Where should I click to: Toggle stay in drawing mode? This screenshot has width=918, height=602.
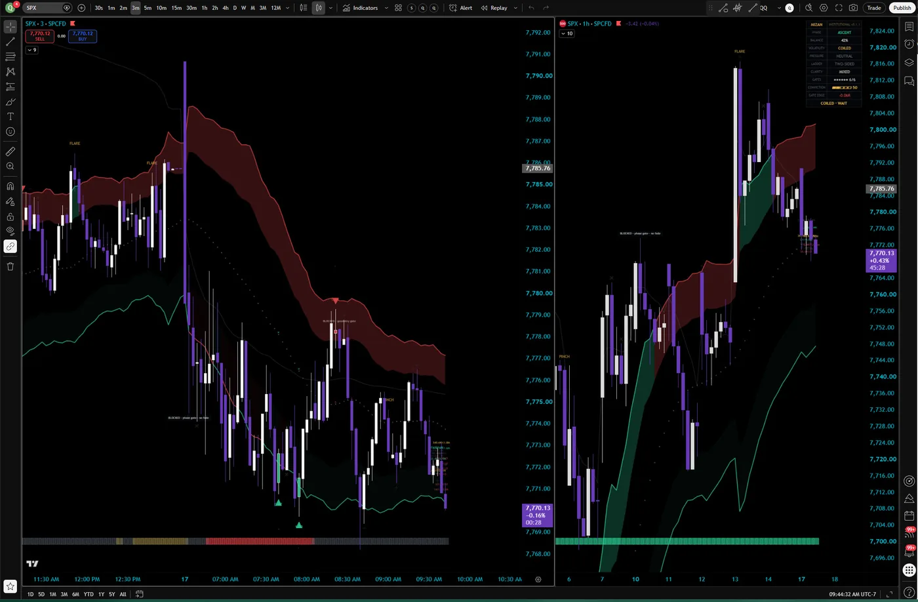[10, 201]
